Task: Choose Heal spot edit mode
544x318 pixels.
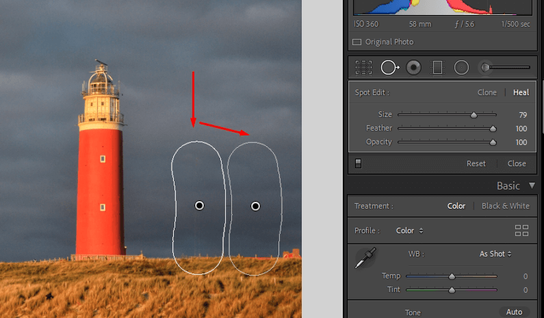Action: [x=521, y=92]
